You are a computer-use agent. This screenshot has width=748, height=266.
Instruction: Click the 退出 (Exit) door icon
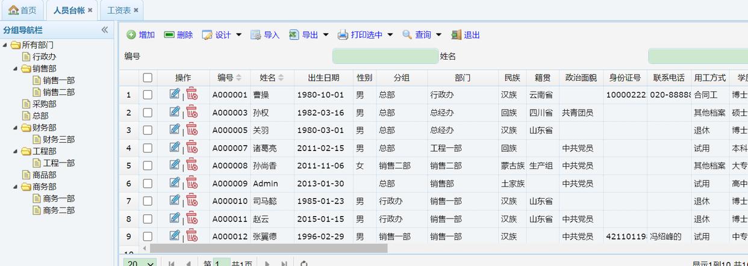point(457,35)
